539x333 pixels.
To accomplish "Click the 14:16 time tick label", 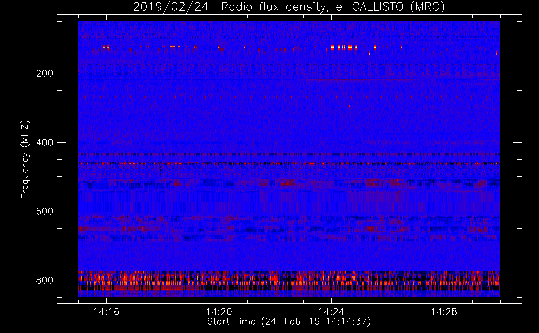I will click(106, 312).
